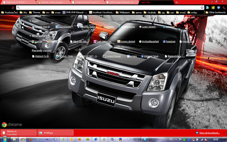Collapse the Most visited section
This screenshot has width=227, height=142.
[38, 36]
